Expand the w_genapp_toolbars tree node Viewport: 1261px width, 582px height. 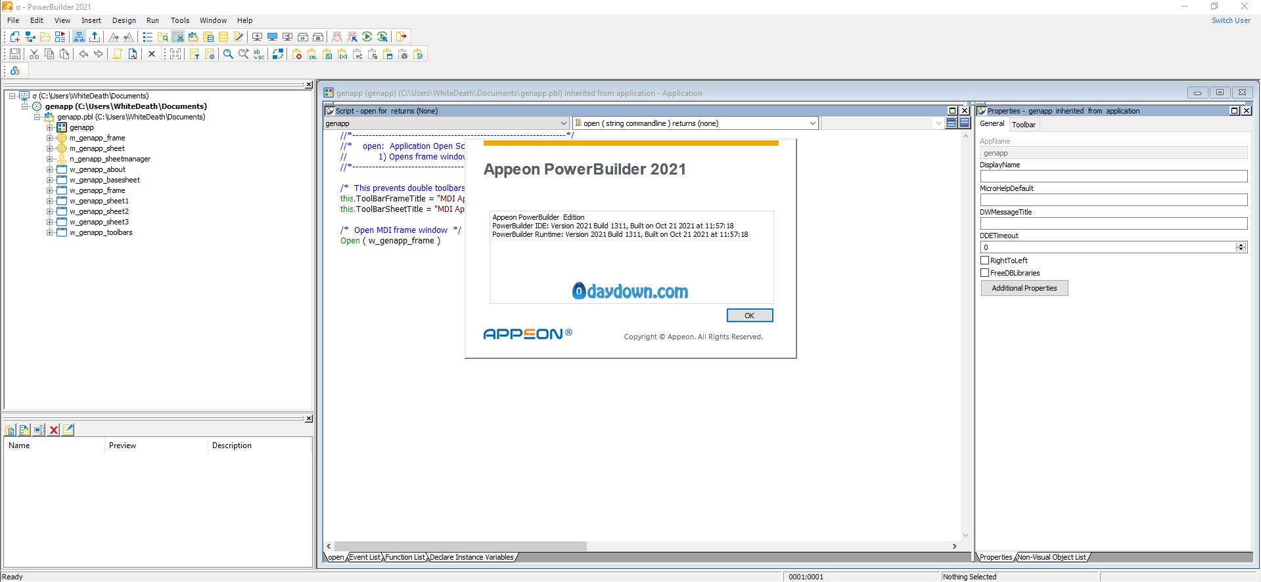(x=49, y=232)
